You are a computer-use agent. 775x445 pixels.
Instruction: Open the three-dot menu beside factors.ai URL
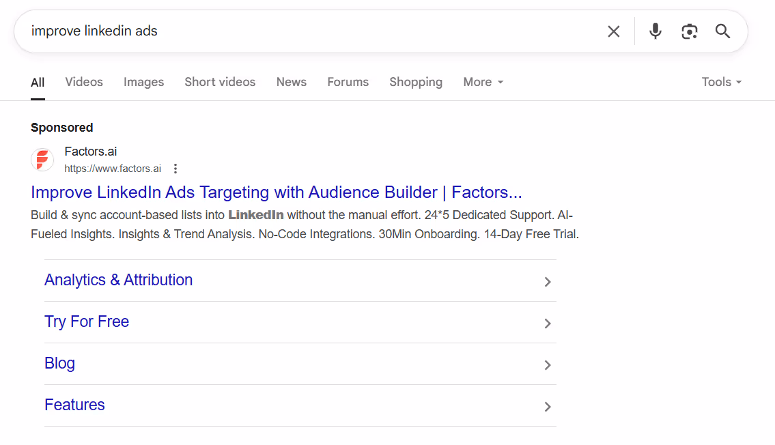coord(175,169)
